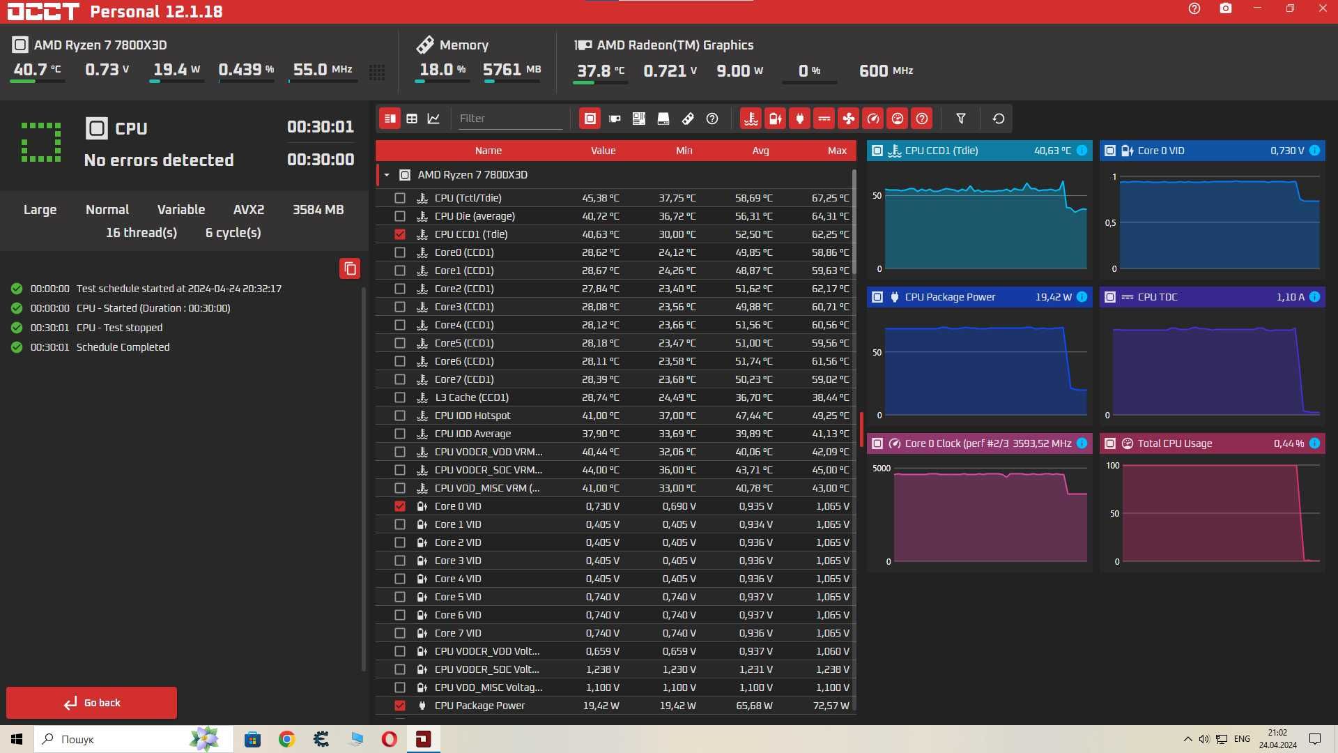Screen dimensions: 1338x753
Task: Sort table by Name column
Action: tap(488, 151)
